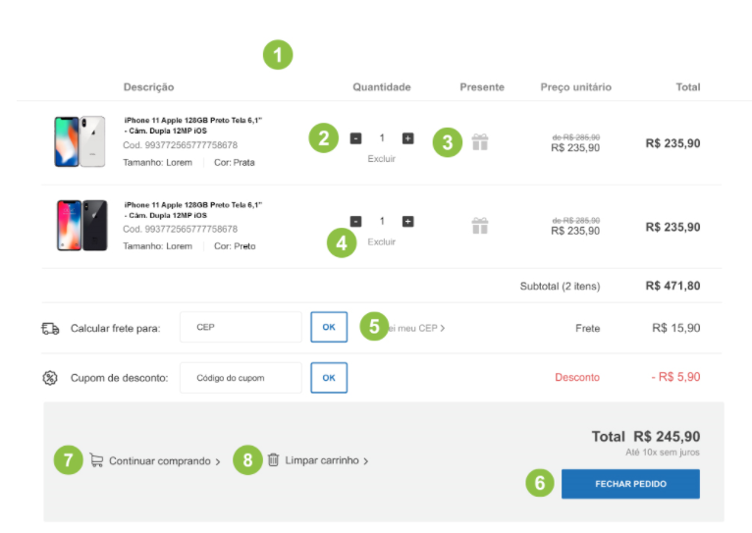Open the silver iPhone product thumbnail
This screenshot has width=752, height=533.
pos(81,142)
